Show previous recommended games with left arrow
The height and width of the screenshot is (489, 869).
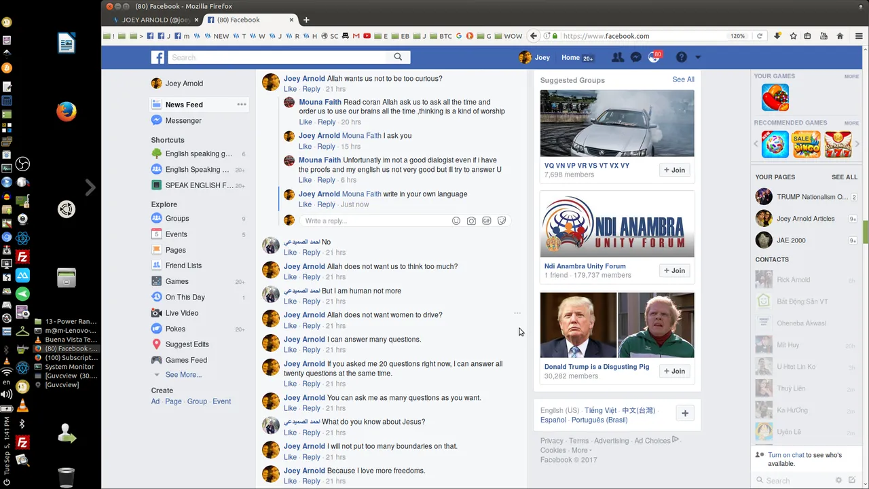coord(756,144)
